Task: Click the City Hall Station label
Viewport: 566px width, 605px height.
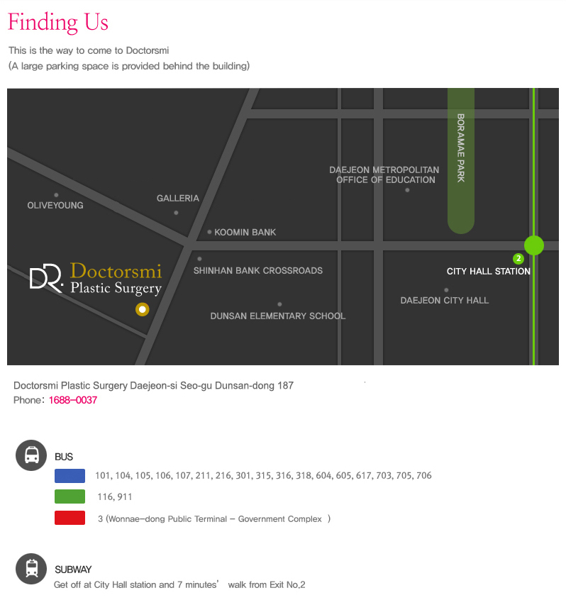Action: [489, 271]
